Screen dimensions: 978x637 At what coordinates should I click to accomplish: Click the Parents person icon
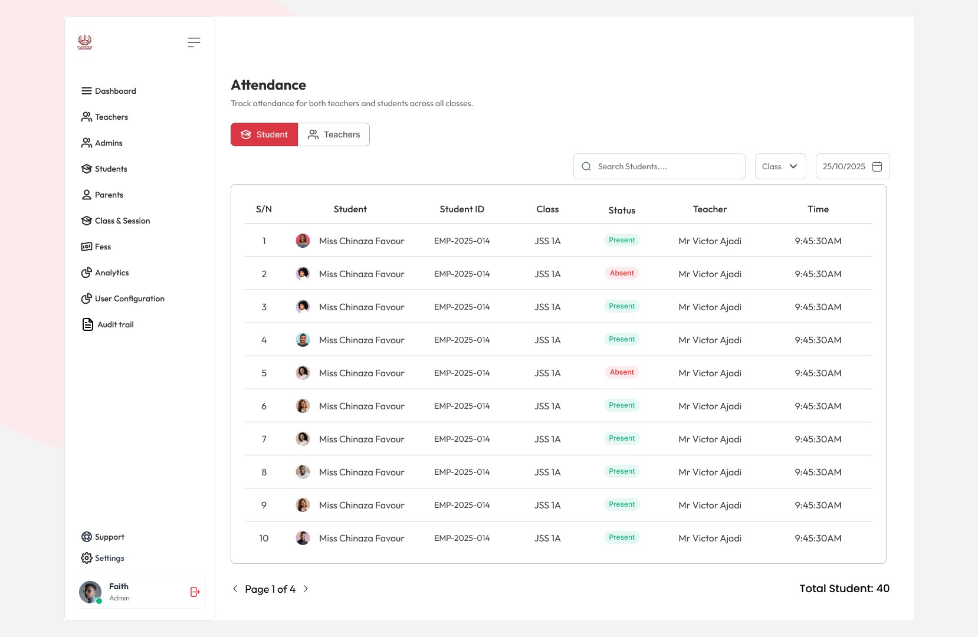pos(87,195)
